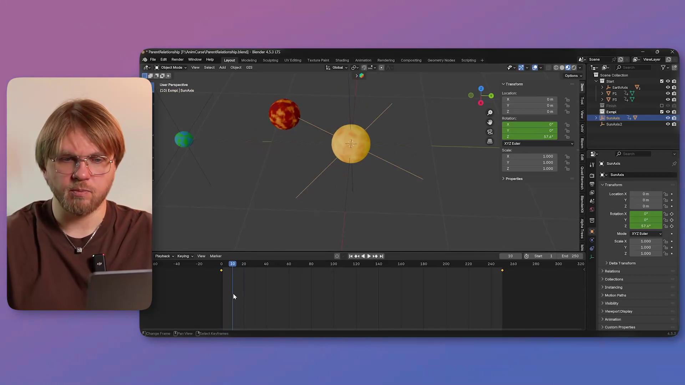Click the pan view hand icon

tap(490, 122)
